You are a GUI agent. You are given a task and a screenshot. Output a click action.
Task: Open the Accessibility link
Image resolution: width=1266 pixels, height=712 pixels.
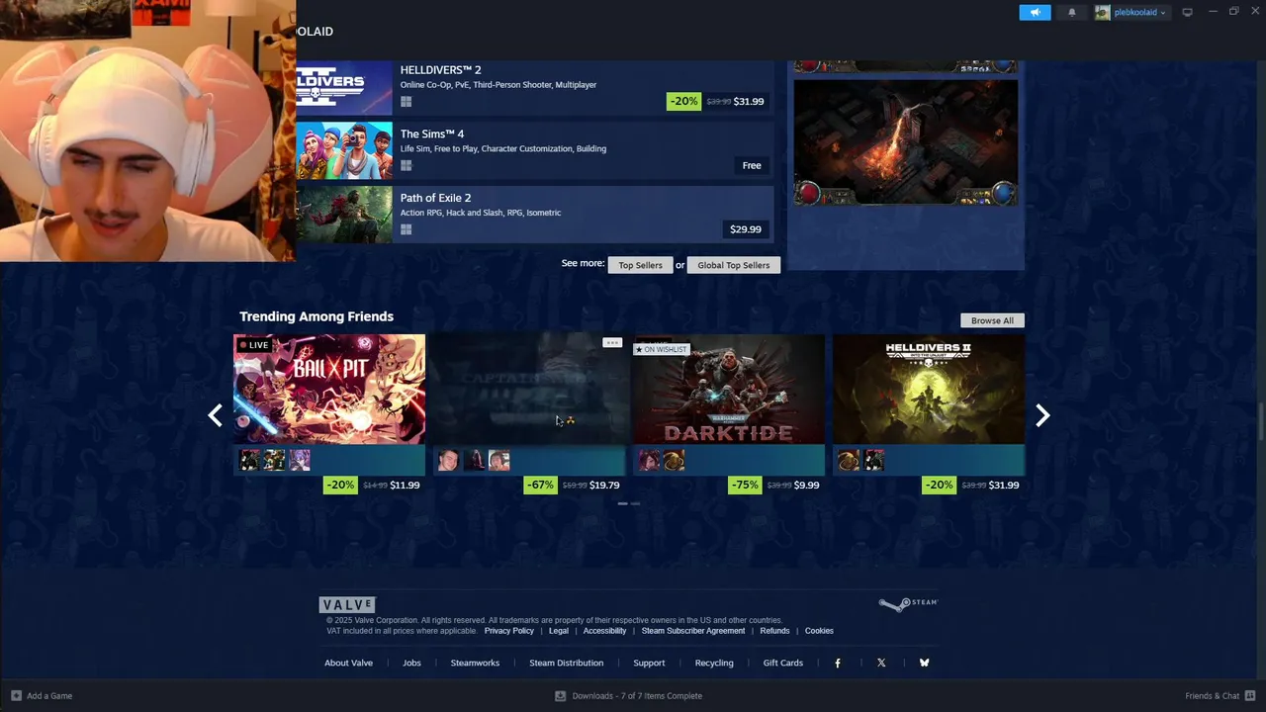pos(604,631)
